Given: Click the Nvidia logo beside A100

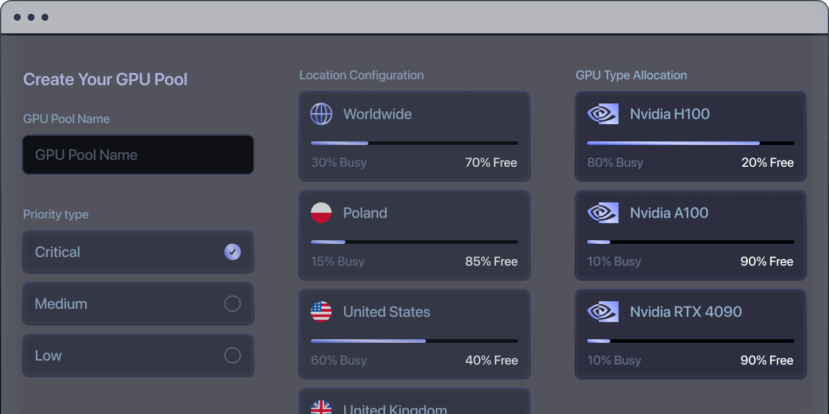Looking at the screenshot, I should click(603, 213).
